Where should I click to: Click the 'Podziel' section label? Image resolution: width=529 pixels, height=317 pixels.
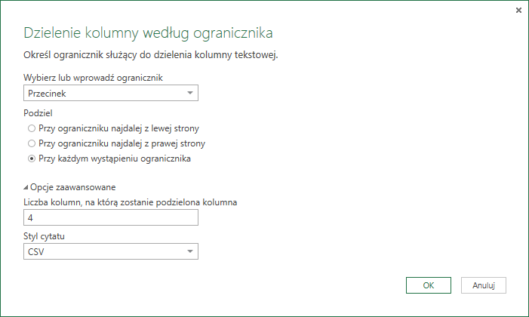pyautogui.click(x=38, y=112)
